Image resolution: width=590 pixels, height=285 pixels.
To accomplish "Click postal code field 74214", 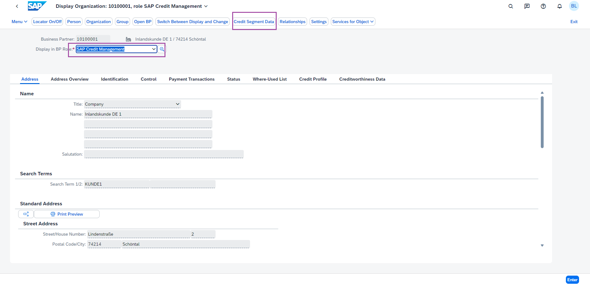I will [104, 244].
